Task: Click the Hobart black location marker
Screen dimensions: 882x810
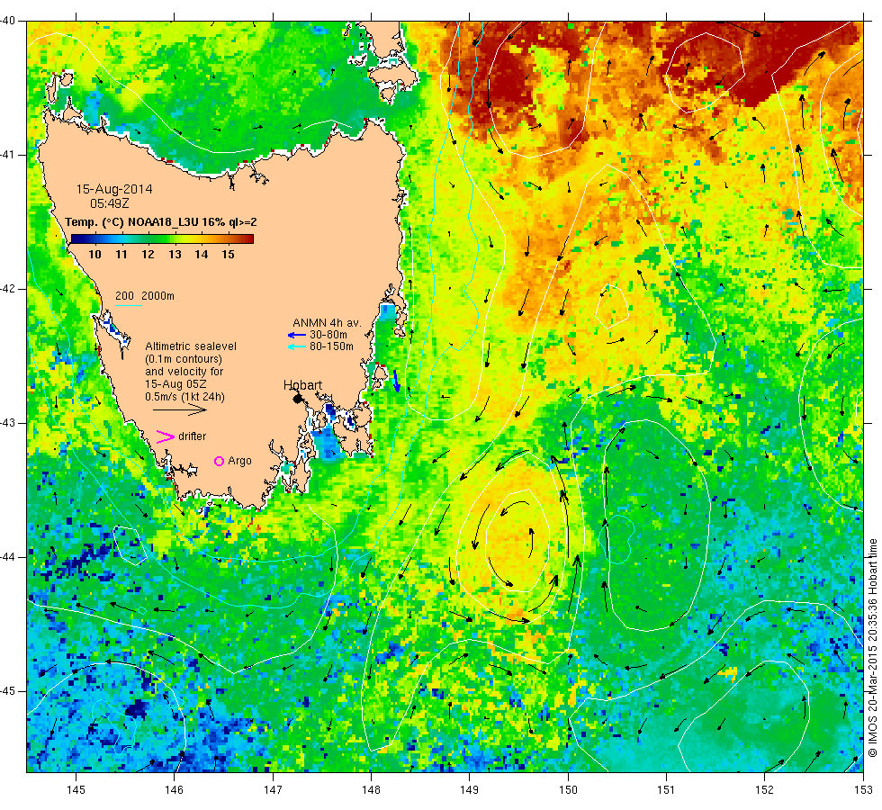Action: (298, 399)
